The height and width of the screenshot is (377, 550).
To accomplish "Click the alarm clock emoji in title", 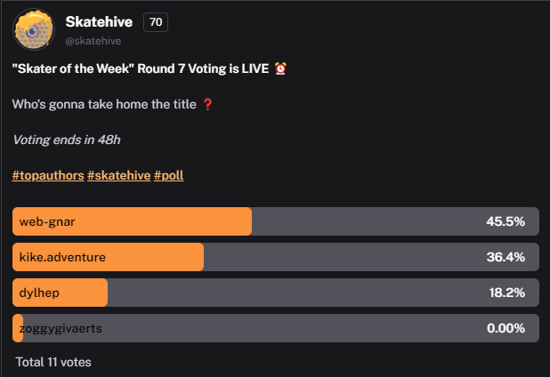I will click(280, 68).
